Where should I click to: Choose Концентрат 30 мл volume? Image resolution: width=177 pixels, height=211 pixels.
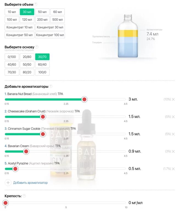pyautogui.click(x=50, y=27)
